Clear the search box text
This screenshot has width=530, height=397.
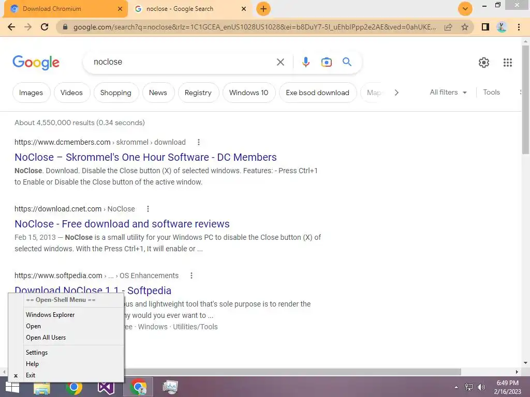[x=280, y=62]
